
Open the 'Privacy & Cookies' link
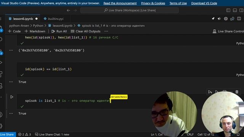(153, 3)
